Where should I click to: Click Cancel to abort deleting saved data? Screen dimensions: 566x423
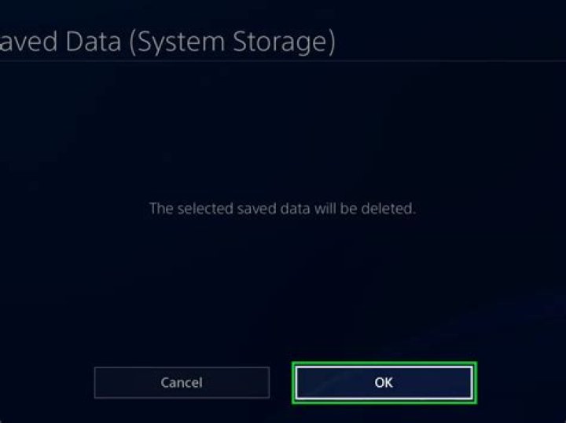(182, 383)
